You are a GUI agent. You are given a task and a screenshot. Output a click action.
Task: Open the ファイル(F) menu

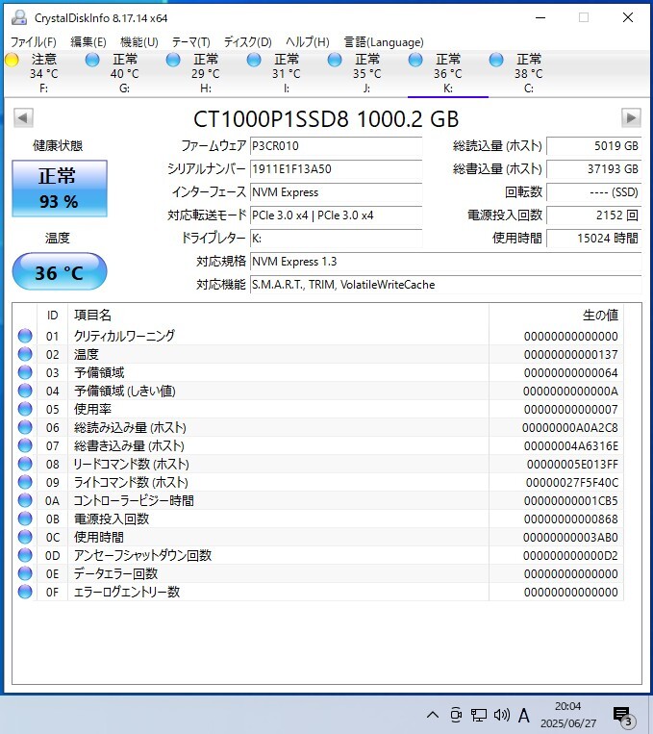[34, 42]
